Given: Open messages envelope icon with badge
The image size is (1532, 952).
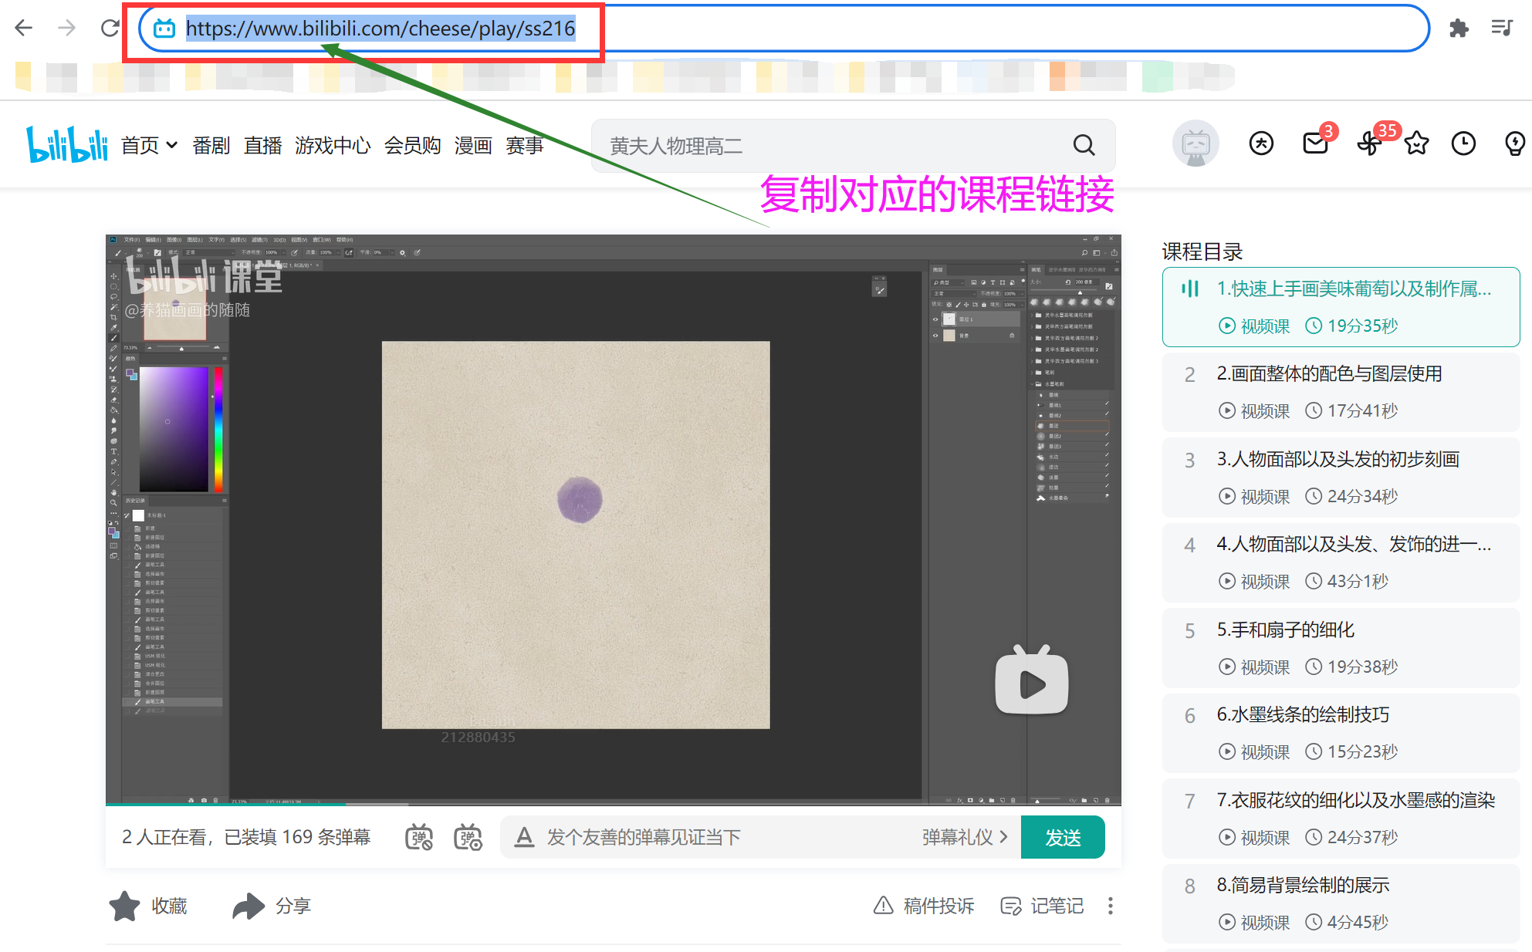Looking at the screenshot, I should click(1315, 143).
